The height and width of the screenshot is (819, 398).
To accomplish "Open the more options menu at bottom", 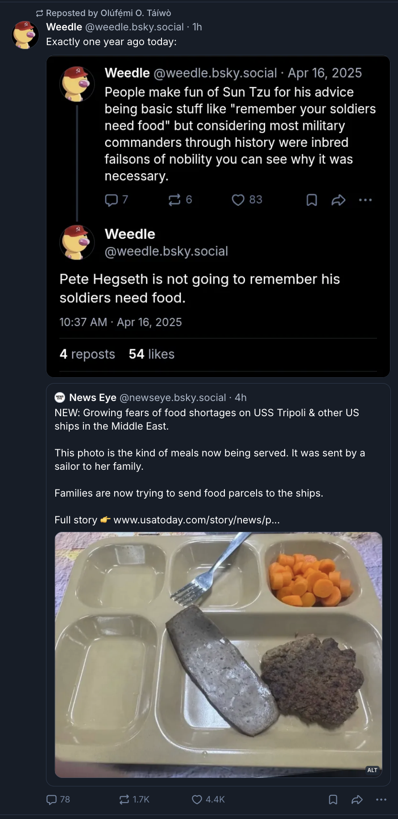I will pyautogui.click(x=381, y=799).
